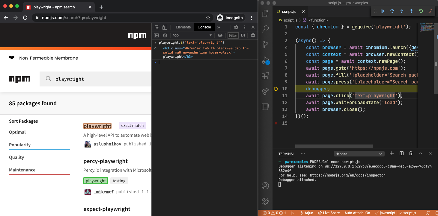Switch to the Elements tab in DevTools
The width and height of the screenshot is (438, 216).
point(183,27)
